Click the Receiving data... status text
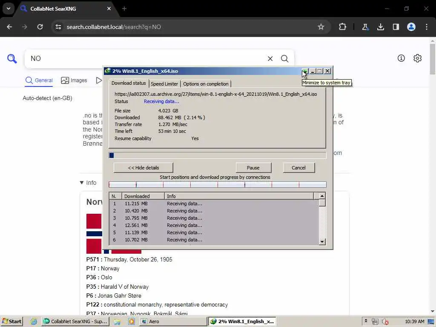The image size is (436, 327). click(161, 101)
